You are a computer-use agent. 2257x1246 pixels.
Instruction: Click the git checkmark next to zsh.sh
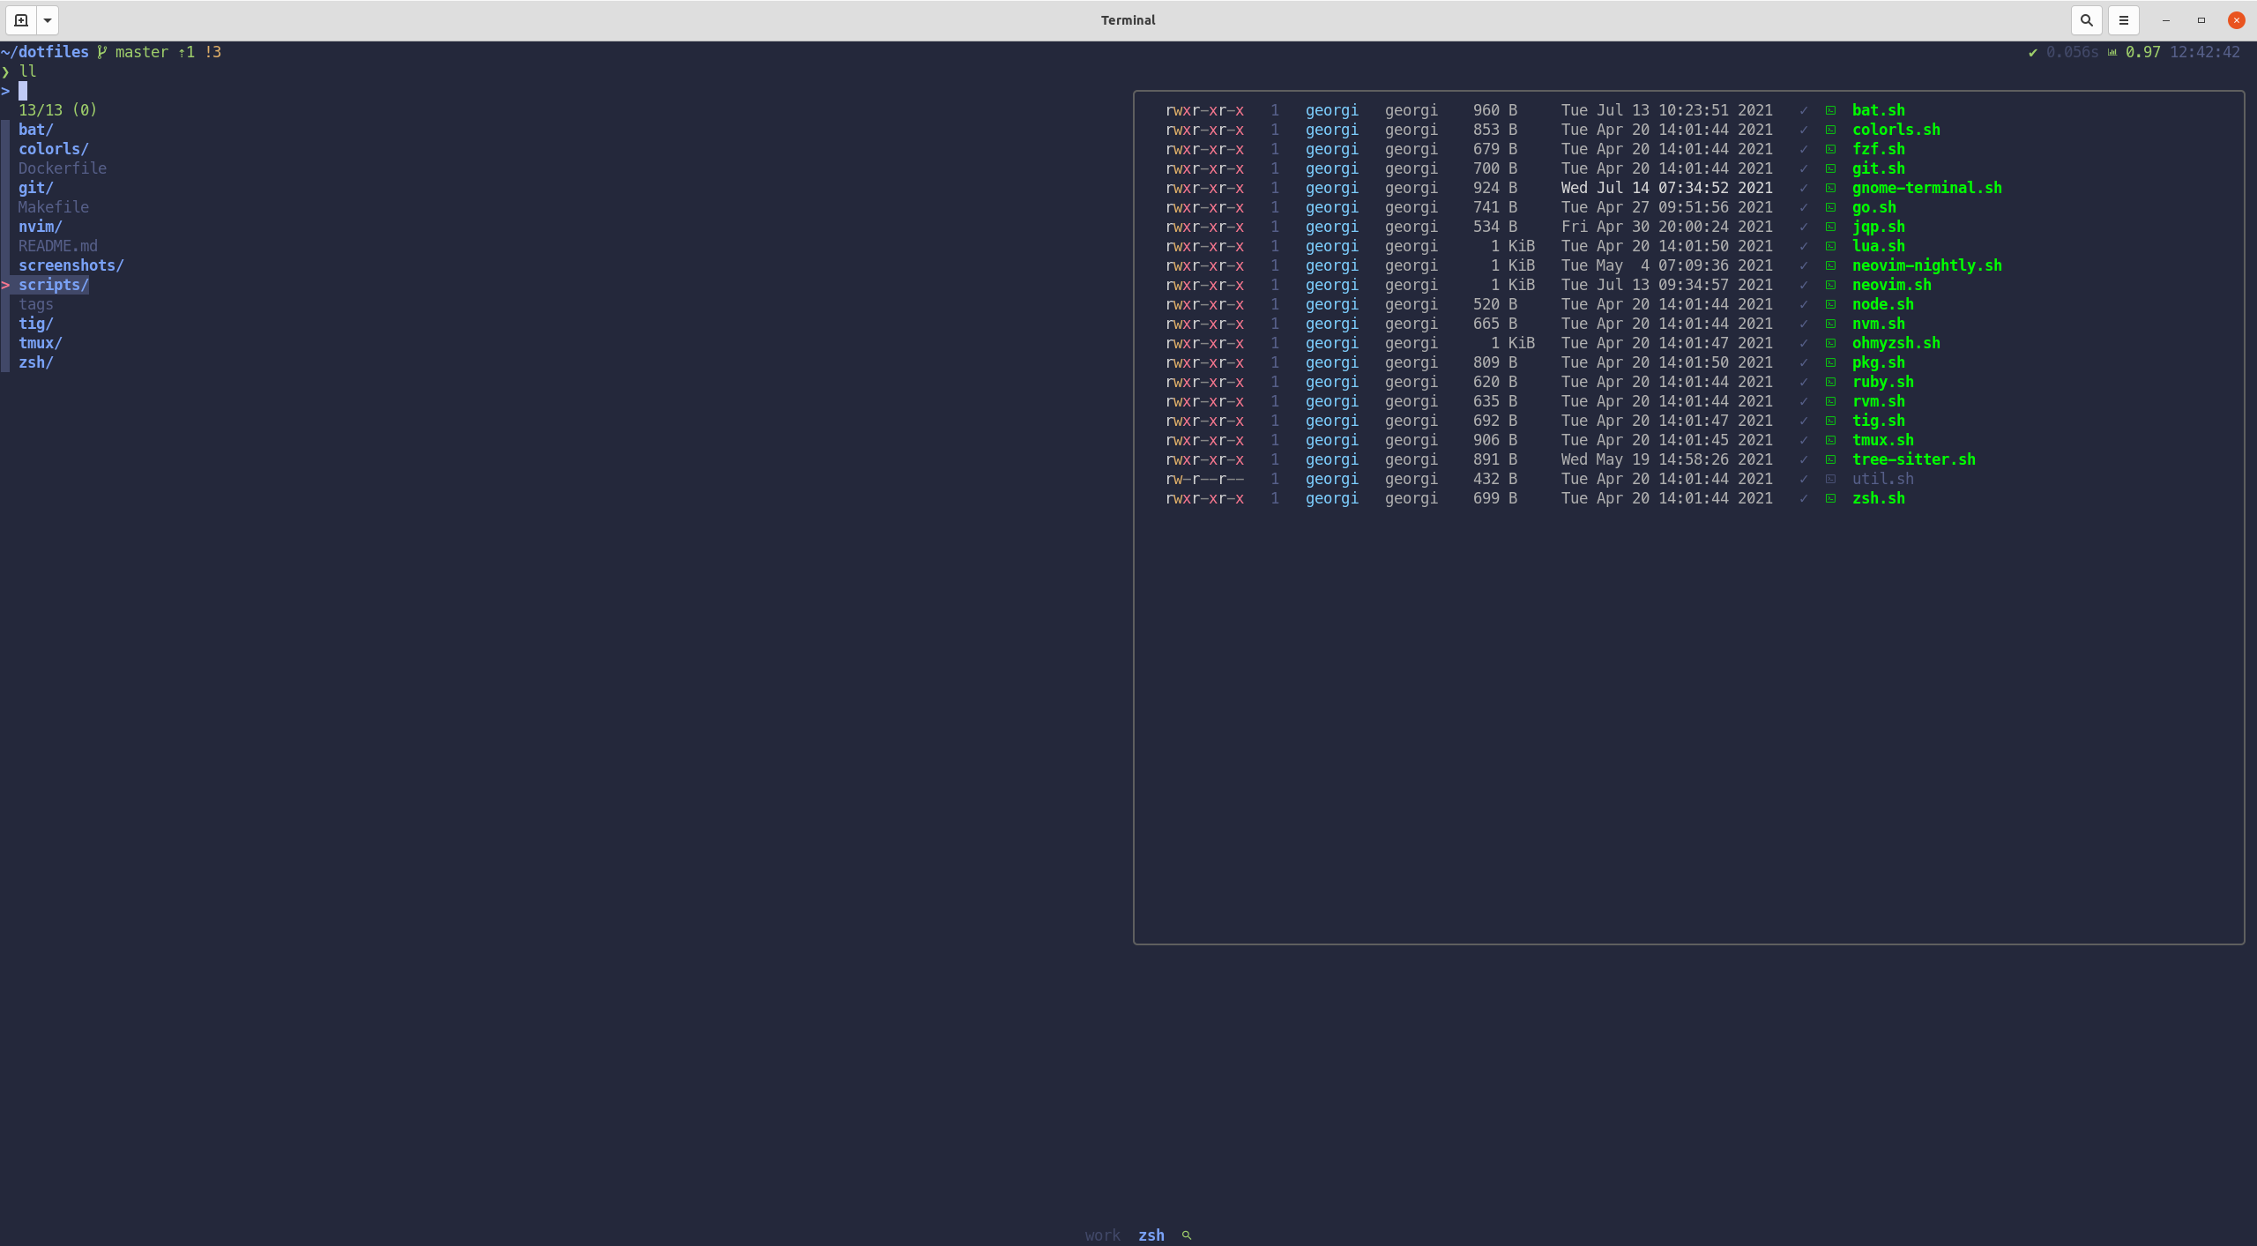[x=1804, y=498]
